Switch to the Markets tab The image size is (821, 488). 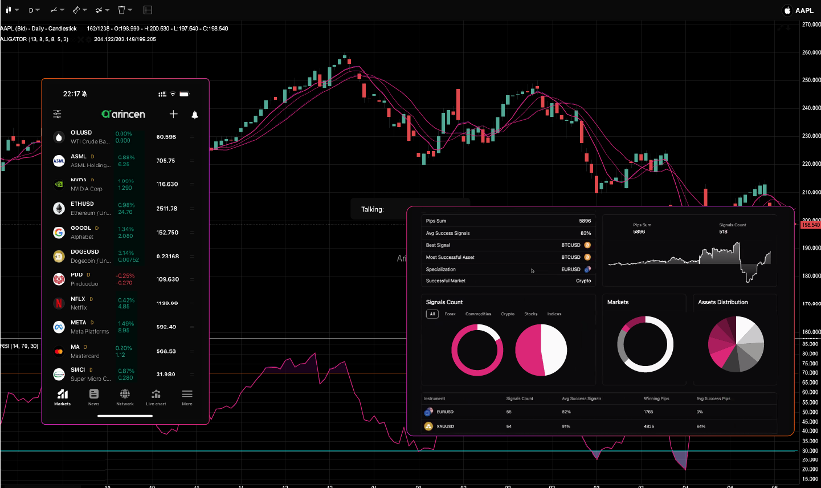(63, 397)
